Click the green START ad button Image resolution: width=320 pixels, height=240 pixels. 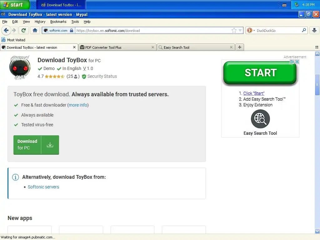(260, 73)
